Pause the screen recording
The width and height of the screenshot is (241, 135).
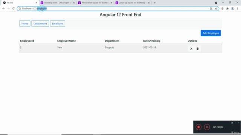[x=207, y=127]
